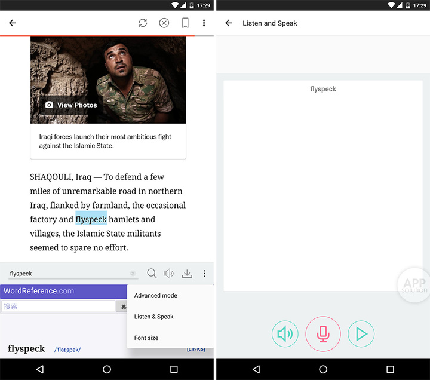The image size is (430, 380).
Task: Clear the flyspeck lookup field
Action: 133,273
